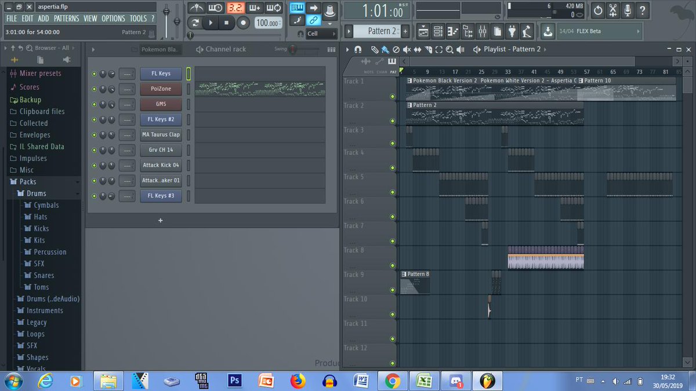
Task: Open the audio editor scissors icon
Action: point(613,10)
